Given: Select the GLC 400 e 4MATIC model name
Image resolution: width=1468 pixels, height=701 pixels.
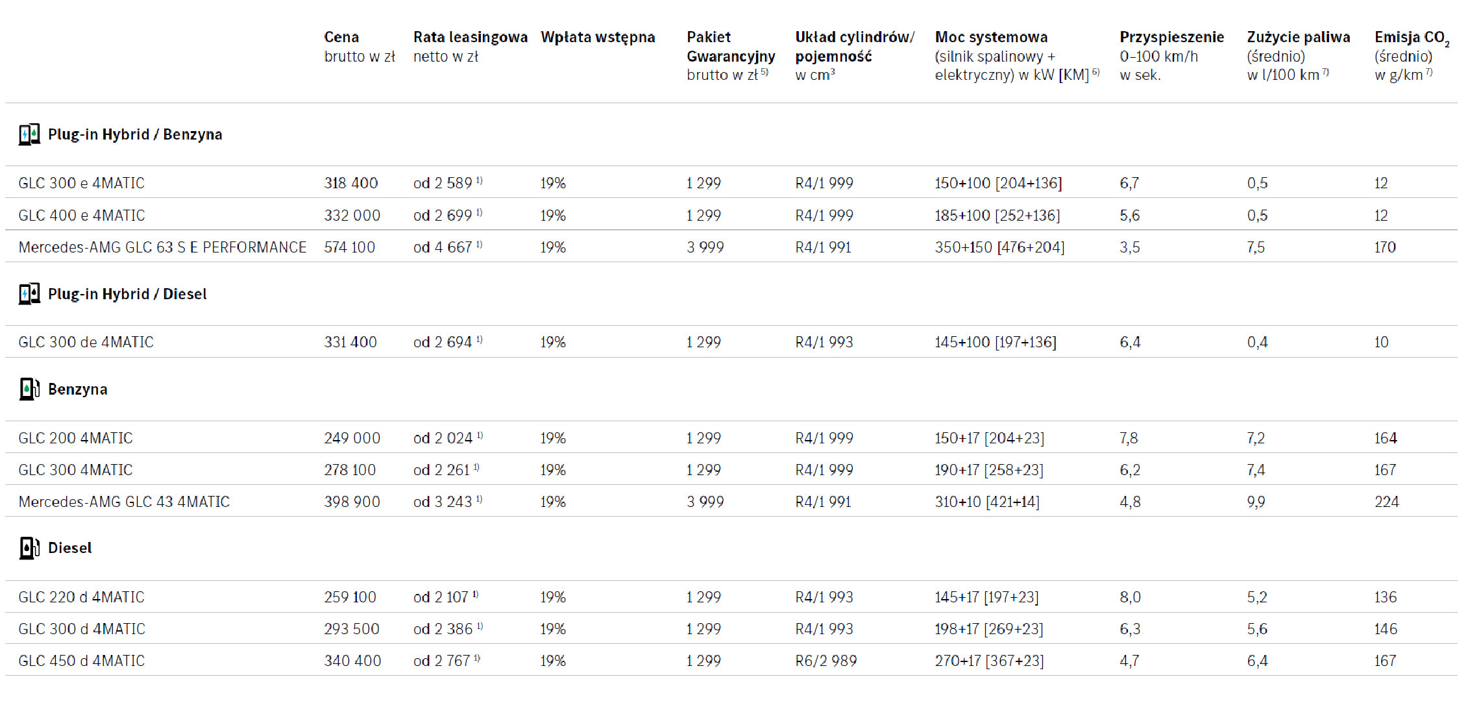Looking at the screenshot, I should click(81, 215).
